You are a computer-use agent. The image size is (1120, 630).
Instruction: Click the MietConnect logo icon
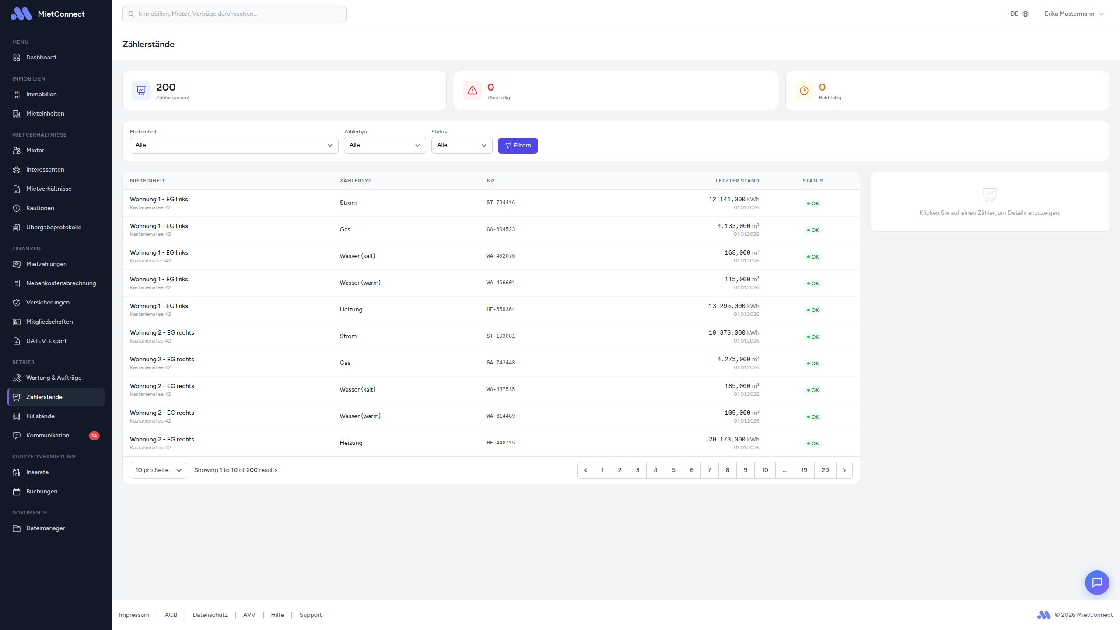pyautogui.click(x=21, y=14)
